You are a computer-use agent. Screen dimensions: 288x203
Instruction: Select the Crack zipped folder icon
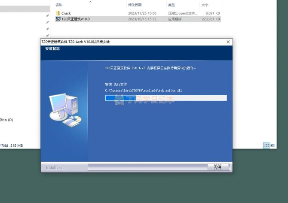(x=58, y=13)
